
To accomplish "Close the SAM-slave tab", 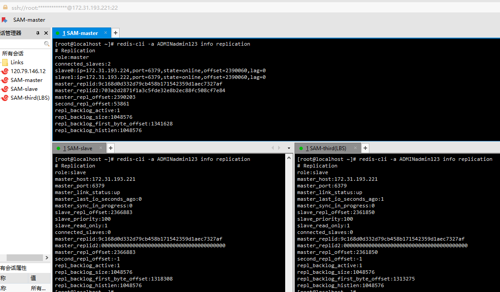I will pos(101,148).
